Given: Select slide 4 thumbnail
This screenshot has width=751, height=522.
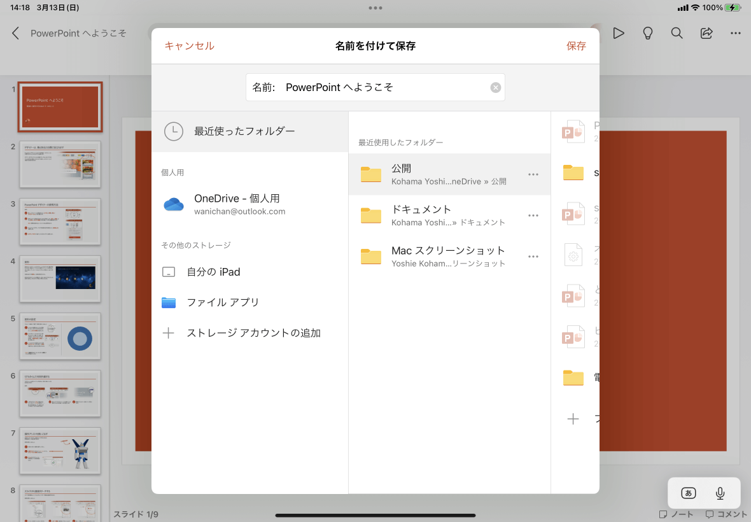Looking at the screenshot, I should 60,279.
